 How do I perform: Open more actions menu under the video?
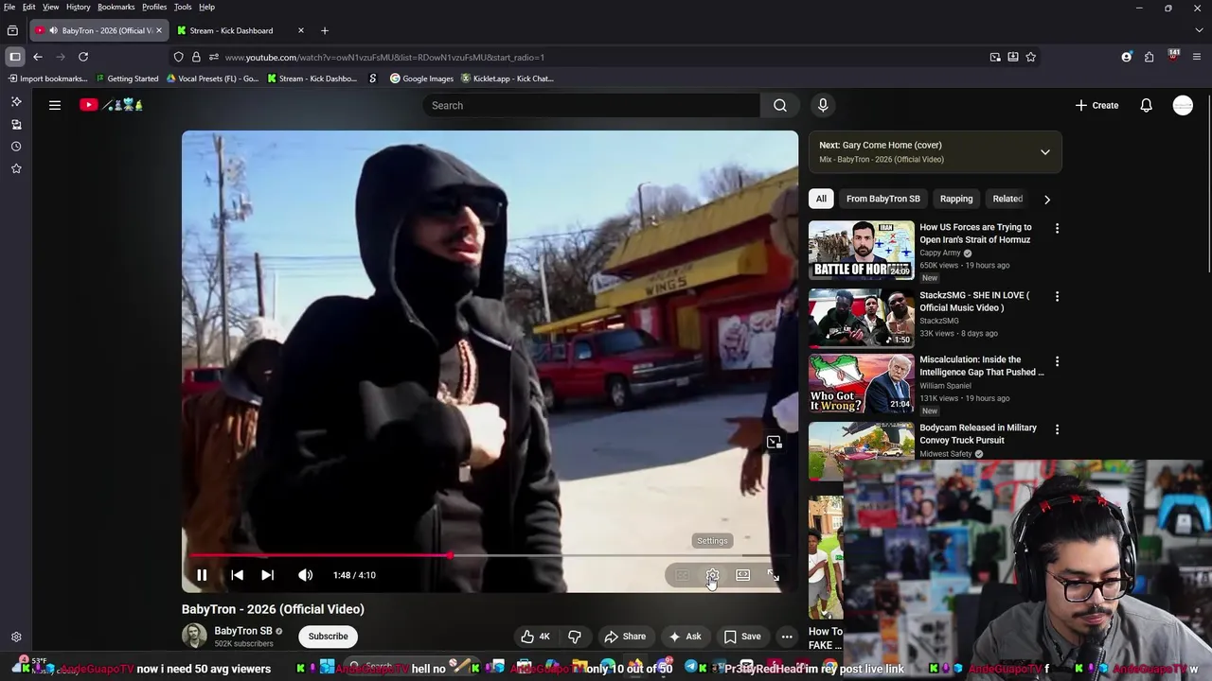pos(787,637)
